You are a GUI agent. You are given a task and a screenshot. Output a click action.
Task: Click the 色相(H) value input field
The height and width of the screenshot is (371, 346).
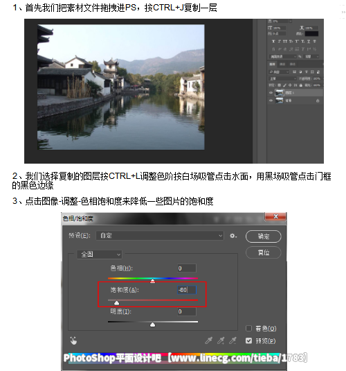pyautogui.click(x=187, y=268)
